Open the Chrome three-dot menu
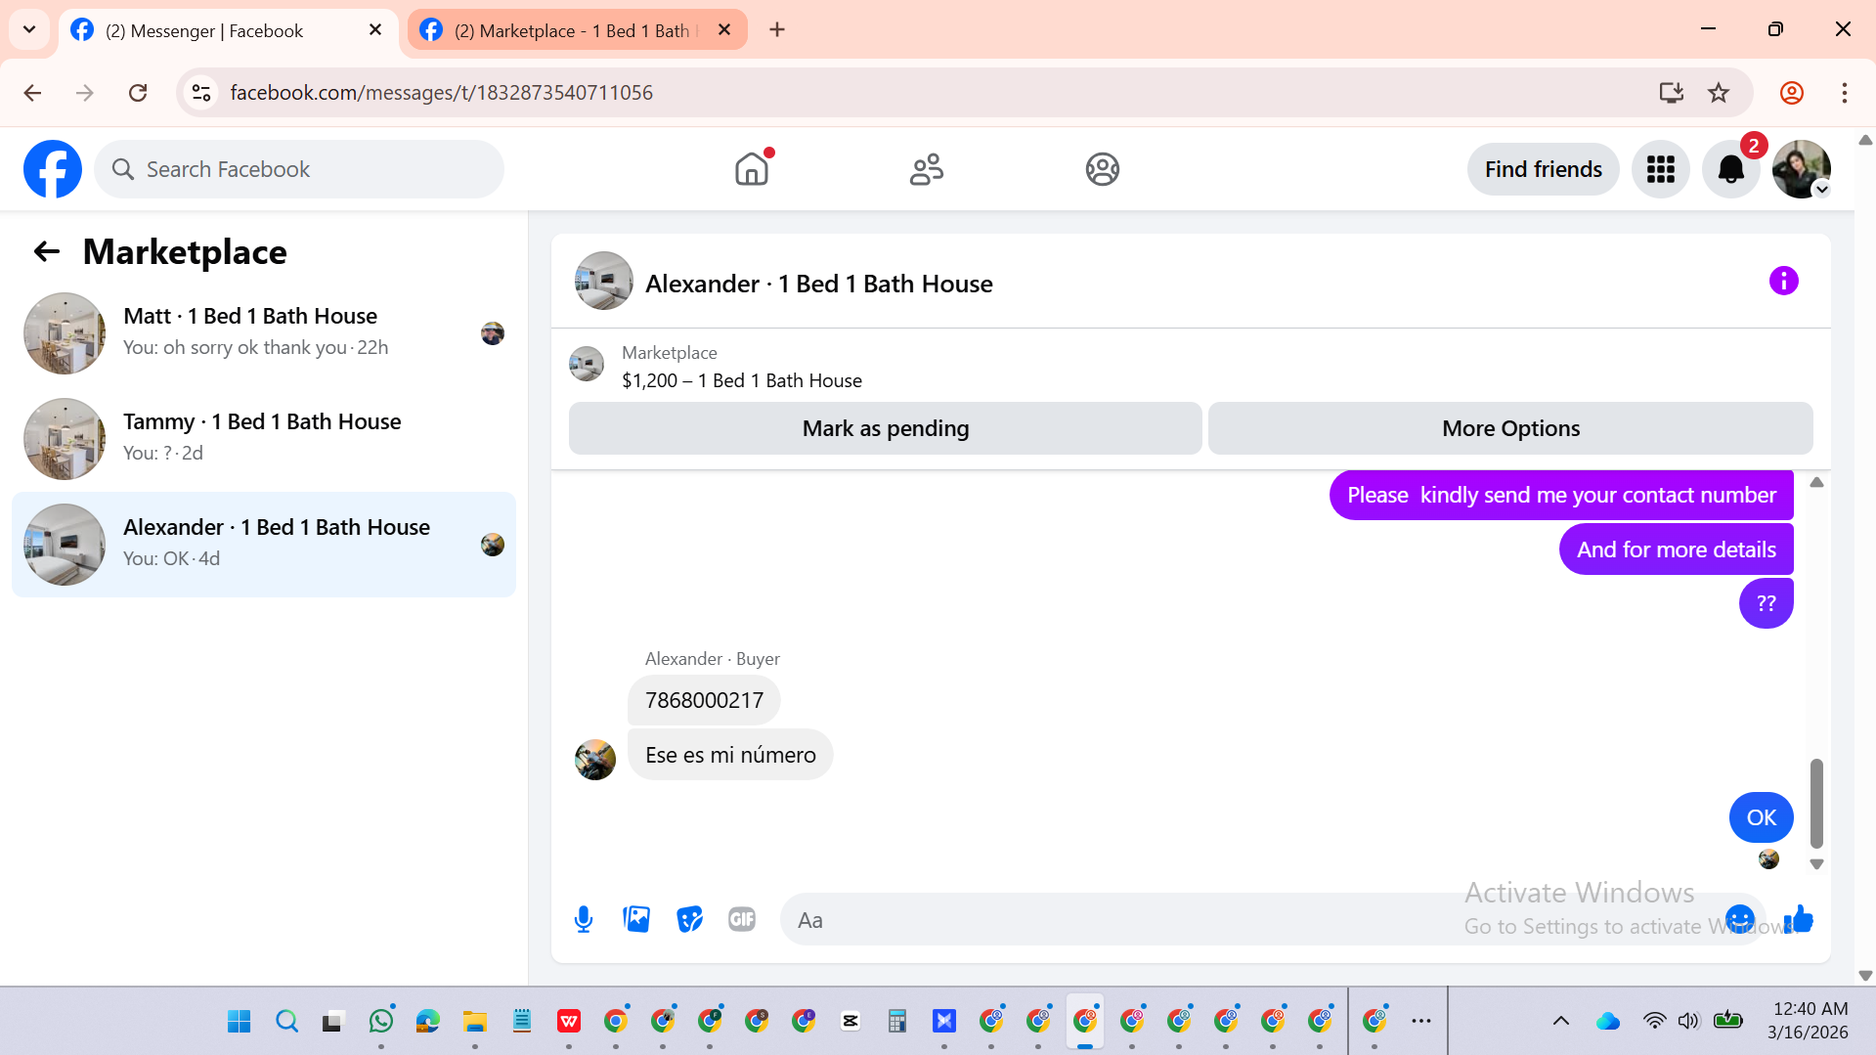The height and width of the screenshot is (1055, 1876). 1844,93
